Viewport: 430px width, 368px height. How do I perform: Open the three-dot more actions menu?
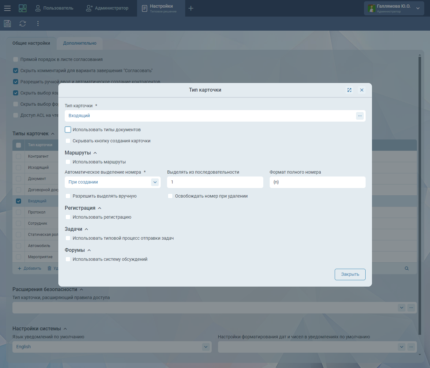coord(38,24)
